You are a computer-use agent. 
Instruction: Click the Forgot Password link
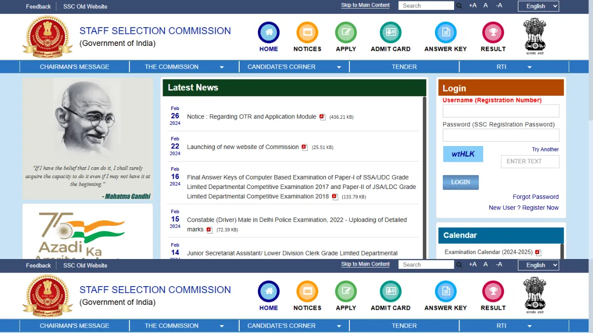pyautogui.click(x=536, y=197)
